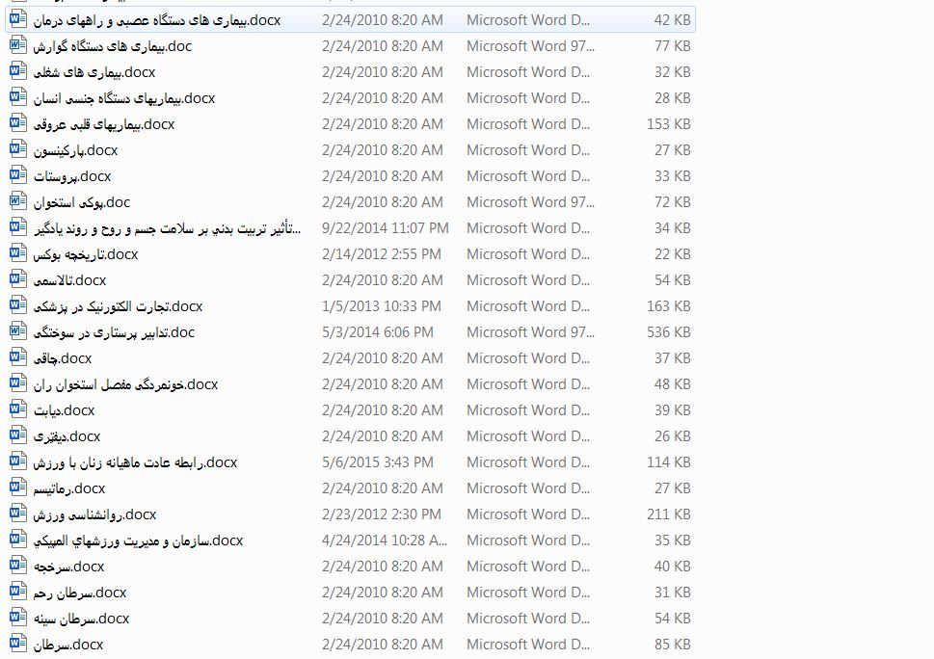934x659 pixels.
Task: Click the file icon next to تالاسمی.docx
Action: pyautogui.click(x=17, y=279)
